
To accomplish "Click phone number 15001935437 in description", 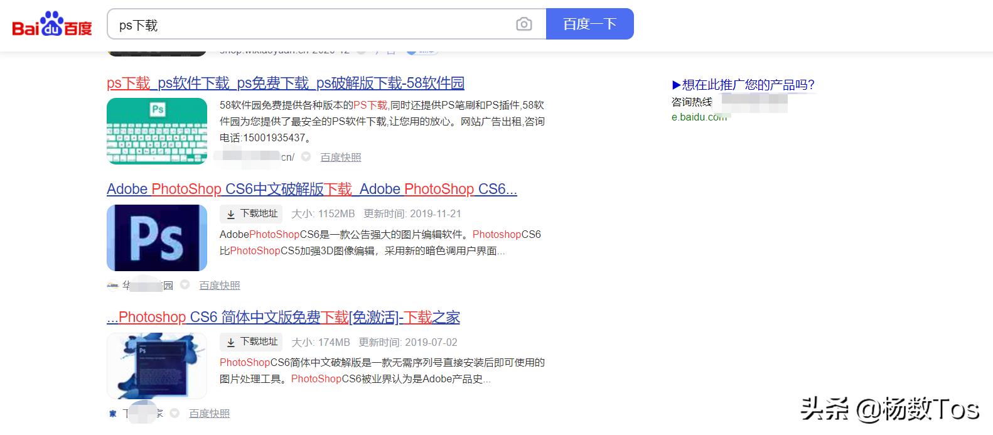I will (275, 137).
